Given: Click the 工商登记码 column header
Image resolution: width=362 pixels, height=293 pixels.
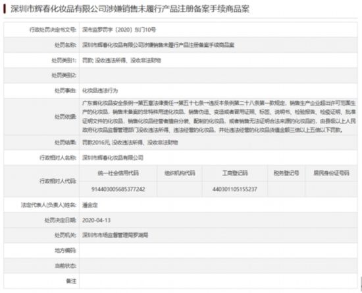Looking at the screenshot, I should click(x=235, y=173).
